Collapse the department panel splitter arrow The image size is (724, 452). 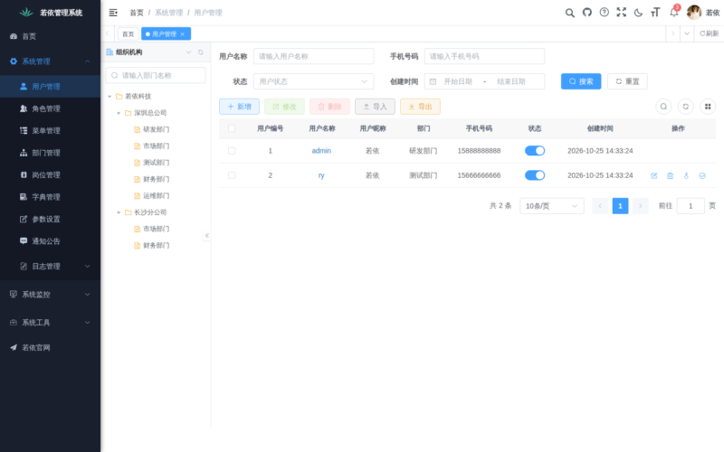[207, 236]
